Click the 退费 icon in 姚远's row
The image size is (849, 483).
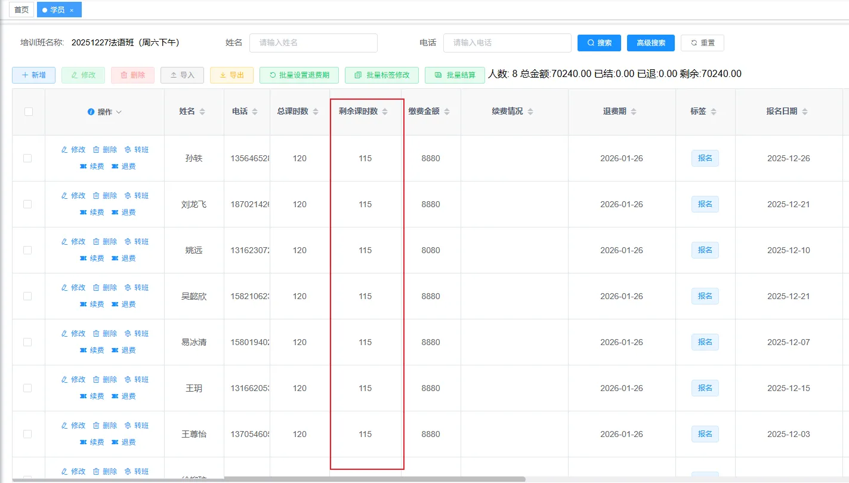click(115, 259)
